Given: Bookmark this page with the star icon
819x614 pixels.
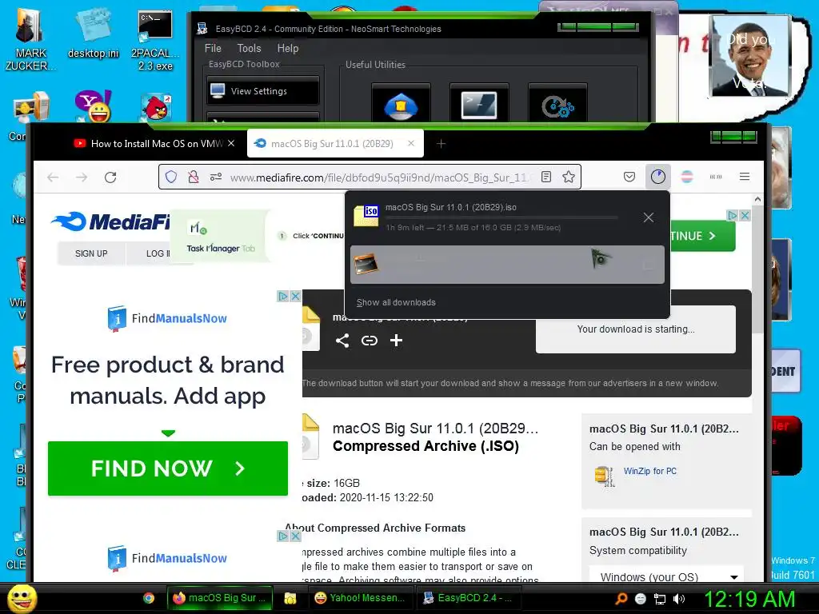Looking at the screenshot, I should pyautogui.click(x=569, y=177).
